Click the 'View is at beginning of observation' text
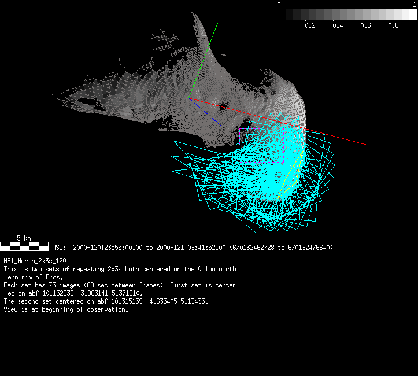 66,309
